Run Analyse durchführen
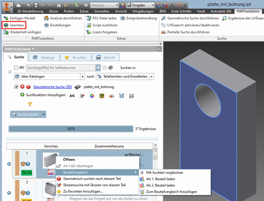The image size is (264, 201). click(x=63, y=18)
